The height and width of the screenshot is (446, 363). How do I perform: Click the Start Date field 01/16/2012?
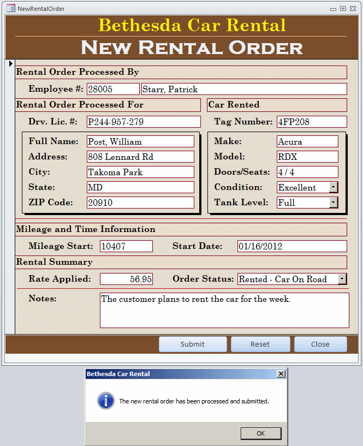pyautogui.click(x=292, y=246)
